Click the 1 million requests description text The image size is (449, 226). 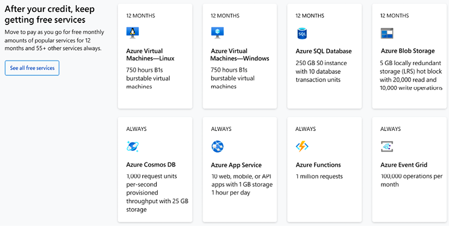(319, 177)
